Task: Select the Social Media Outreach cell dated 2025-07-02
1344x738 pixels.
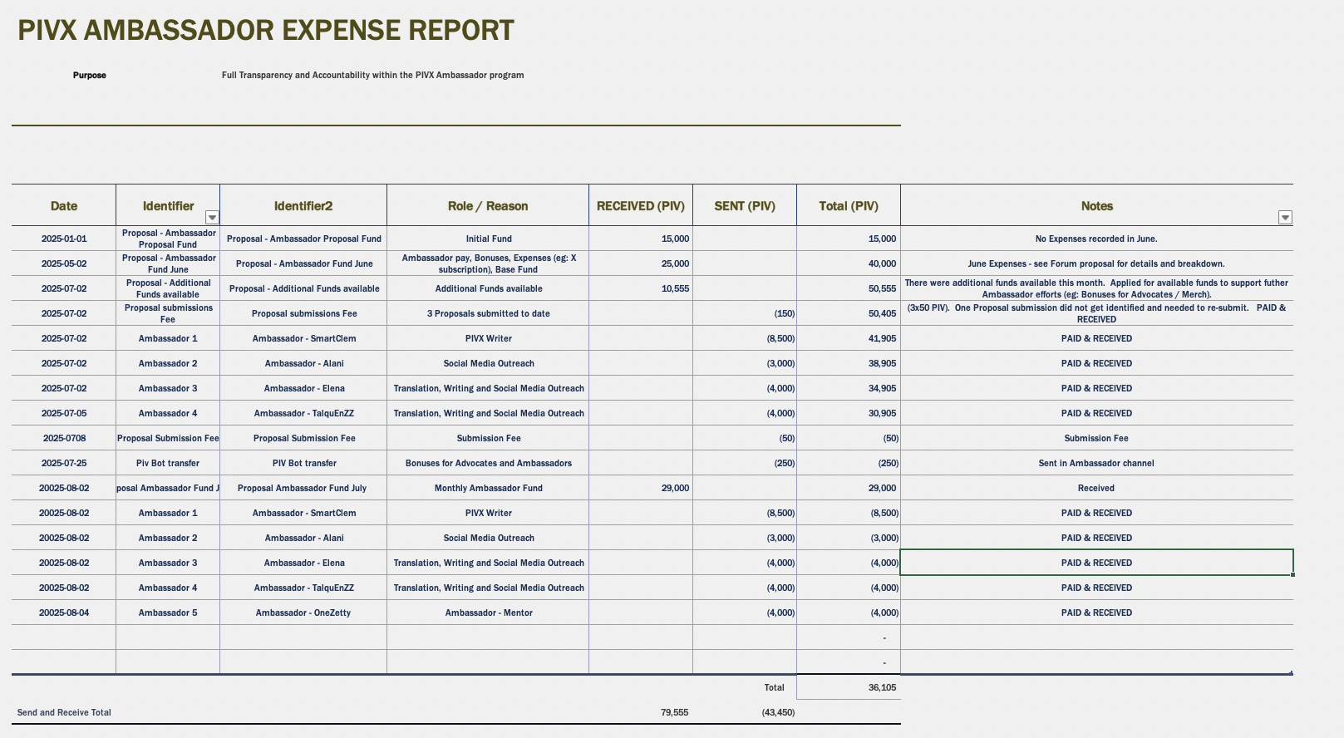Action: coord(488,363)
